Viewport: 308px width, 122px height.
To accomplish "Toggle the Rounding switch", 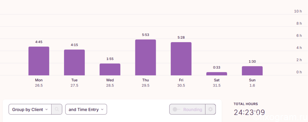I will 176,109.
